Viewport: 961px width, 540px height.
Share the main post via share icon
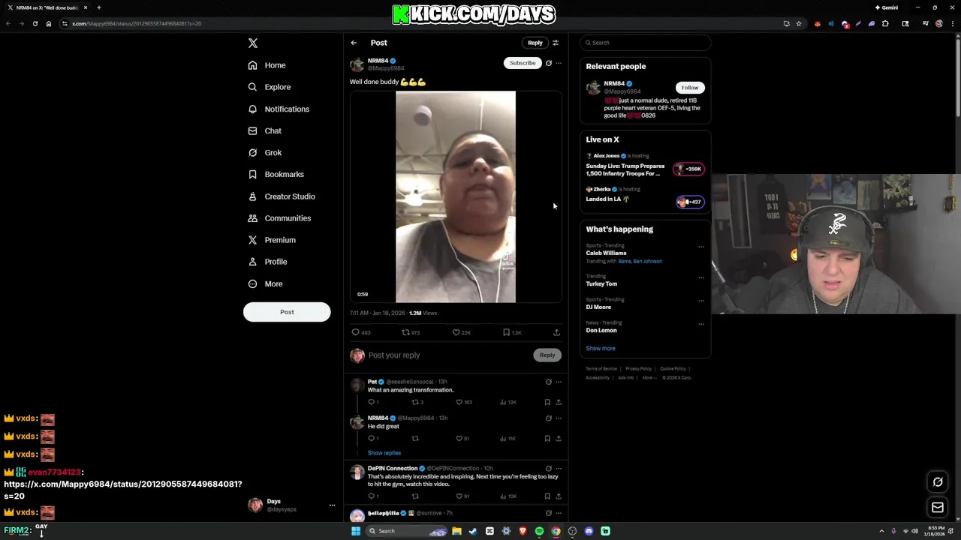(x=556, y=332)
